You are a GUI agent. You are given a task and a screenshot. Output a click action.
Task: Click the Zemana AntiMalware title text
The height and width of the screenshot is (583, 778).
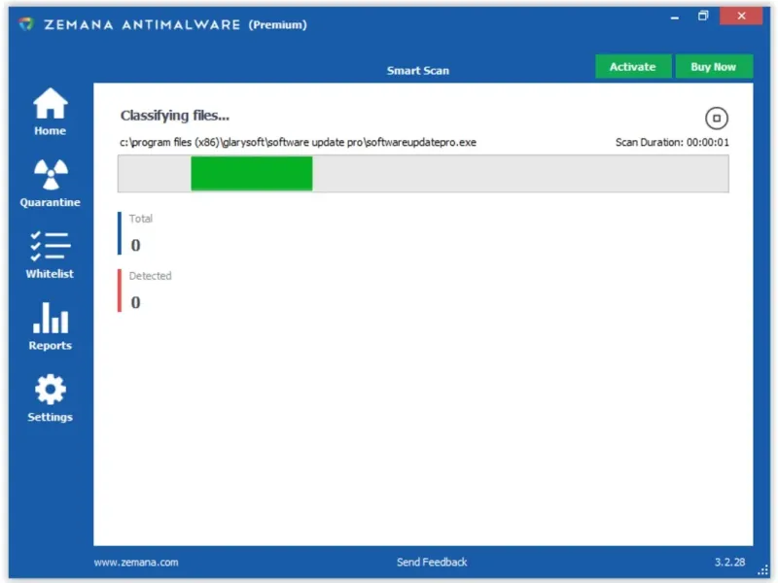click(175, 24)
